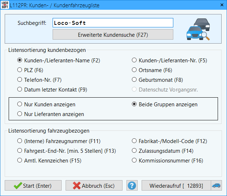The width and height of the screenshot is (227, 196).
Task: Cancel with the Abbruch (Esc) button
Action: (x=94, y=186)
